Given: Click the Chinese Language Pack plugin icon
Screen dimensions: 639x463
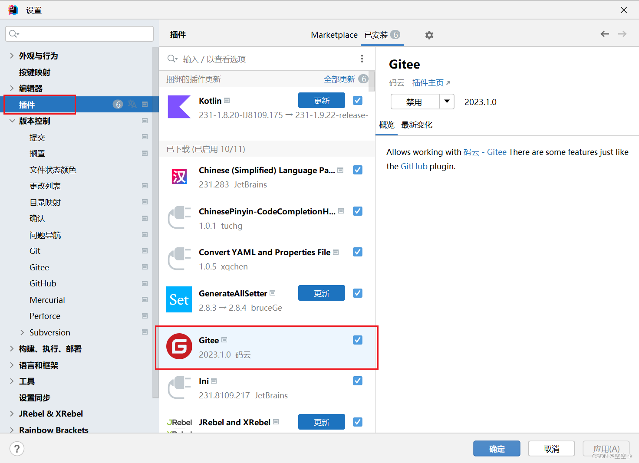Looking at the screenshot, I should pyautogui.click(x=179, y=177).
